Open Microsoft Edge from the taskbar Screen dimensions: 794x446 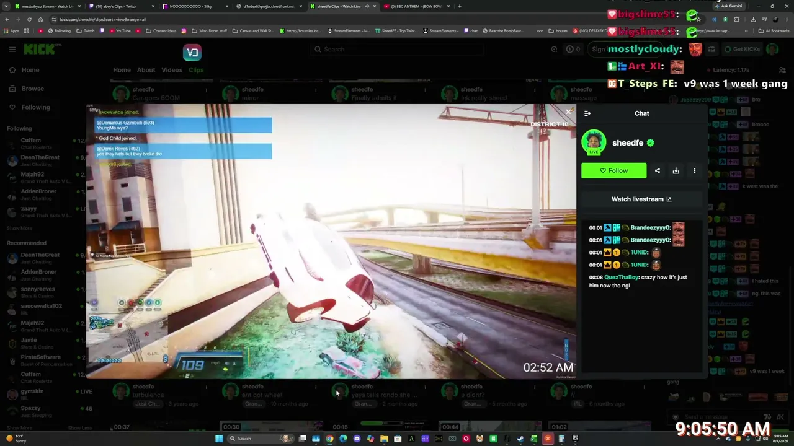pos(343,439)
